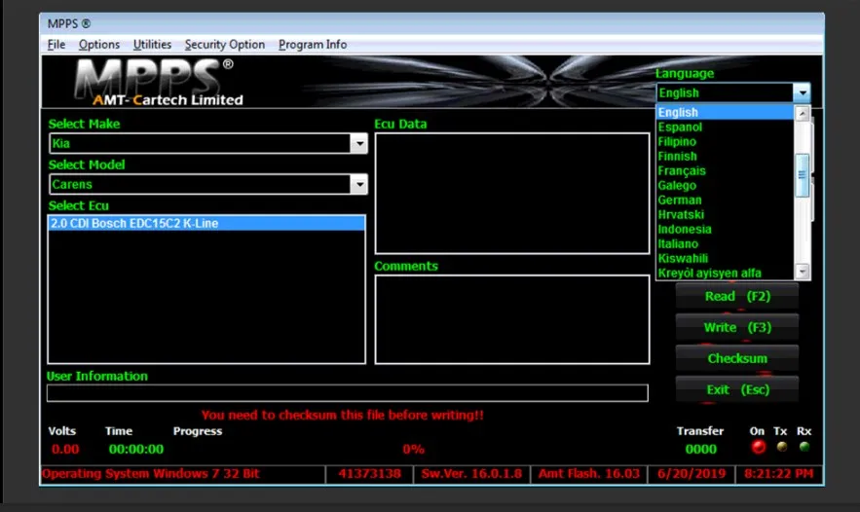Click language list scroll up arrow
860x512 pixels.
tap(802, 114)
